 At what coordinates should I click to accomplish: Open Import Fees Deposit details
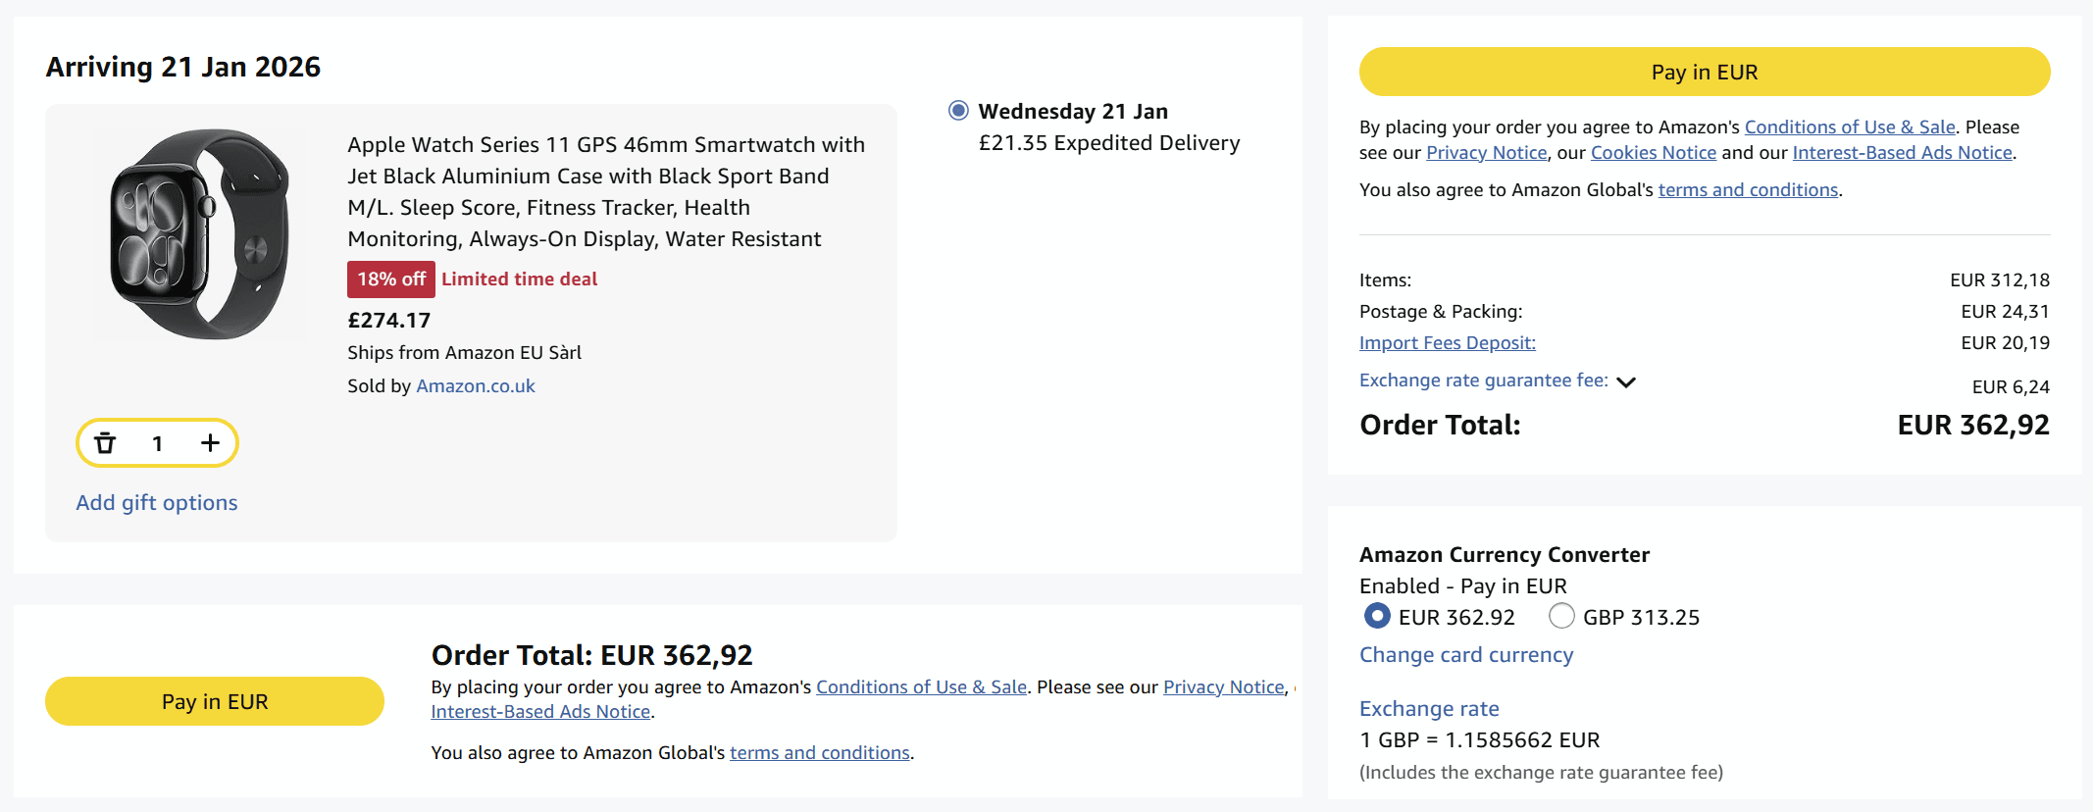pos(1447,342)
